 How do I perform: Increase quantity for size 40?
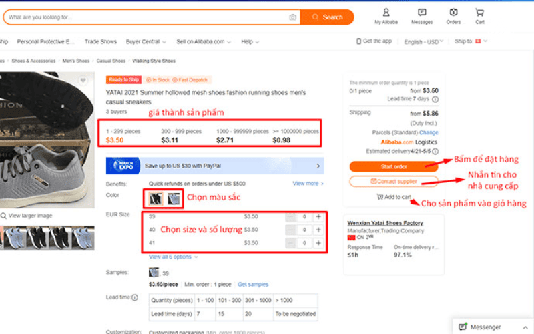tap(318, 230)
